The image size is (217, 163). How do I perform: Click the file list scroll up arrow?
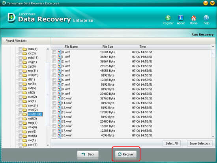tap(213, 47)
